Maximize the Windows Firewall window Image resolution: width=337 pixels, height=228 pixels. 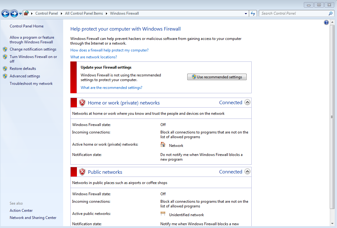(x=319, y=5)
